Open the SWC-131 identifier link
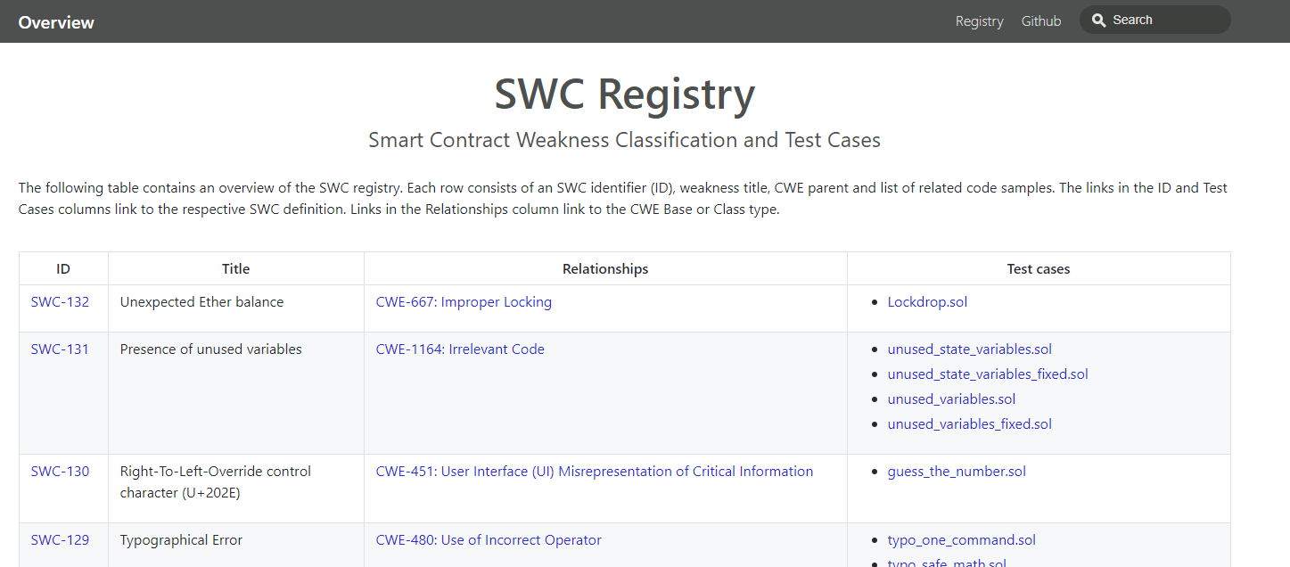 60,349
